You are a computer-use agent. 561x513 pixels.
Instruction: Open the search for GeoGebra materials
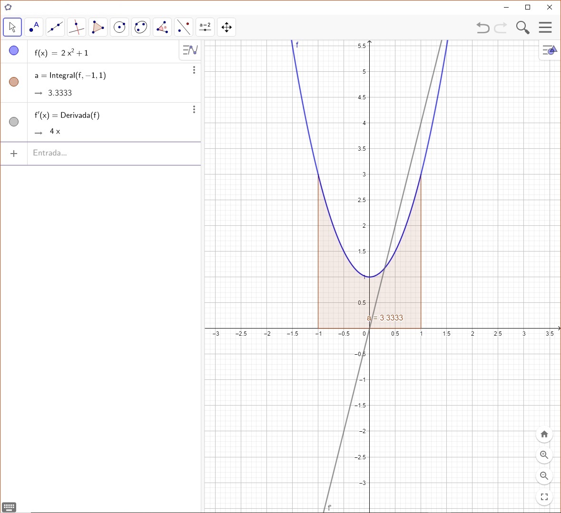(x=522, y=28)
